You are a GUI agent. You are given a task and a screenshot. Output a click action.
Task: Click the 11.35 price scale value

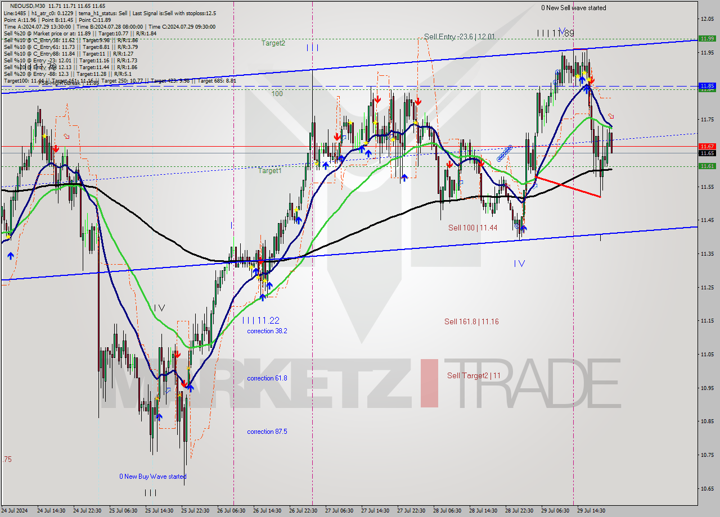(x=707, y=254)
